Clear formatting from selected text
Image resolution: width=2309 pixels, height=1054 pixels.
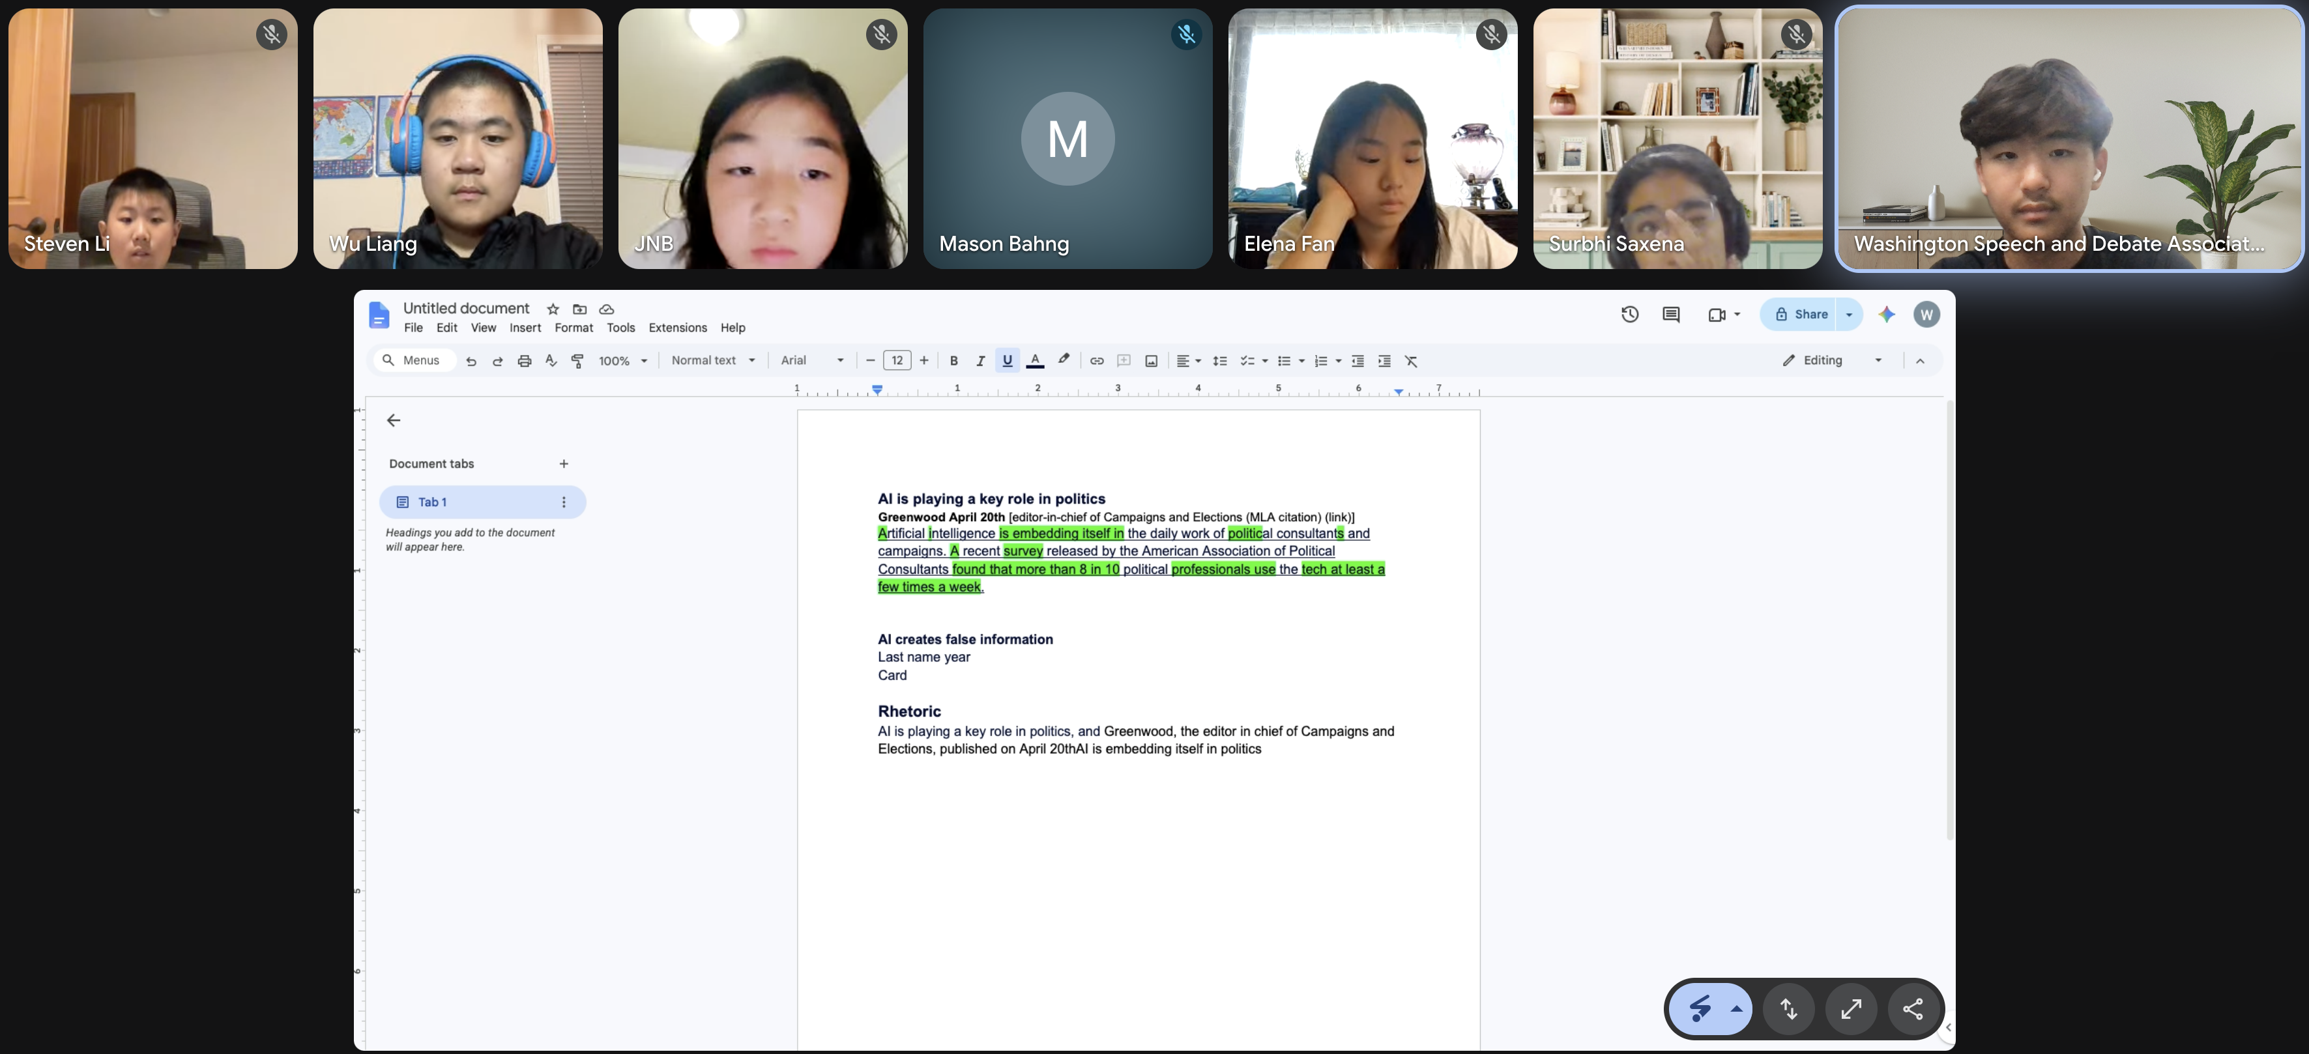point(1412,361)
